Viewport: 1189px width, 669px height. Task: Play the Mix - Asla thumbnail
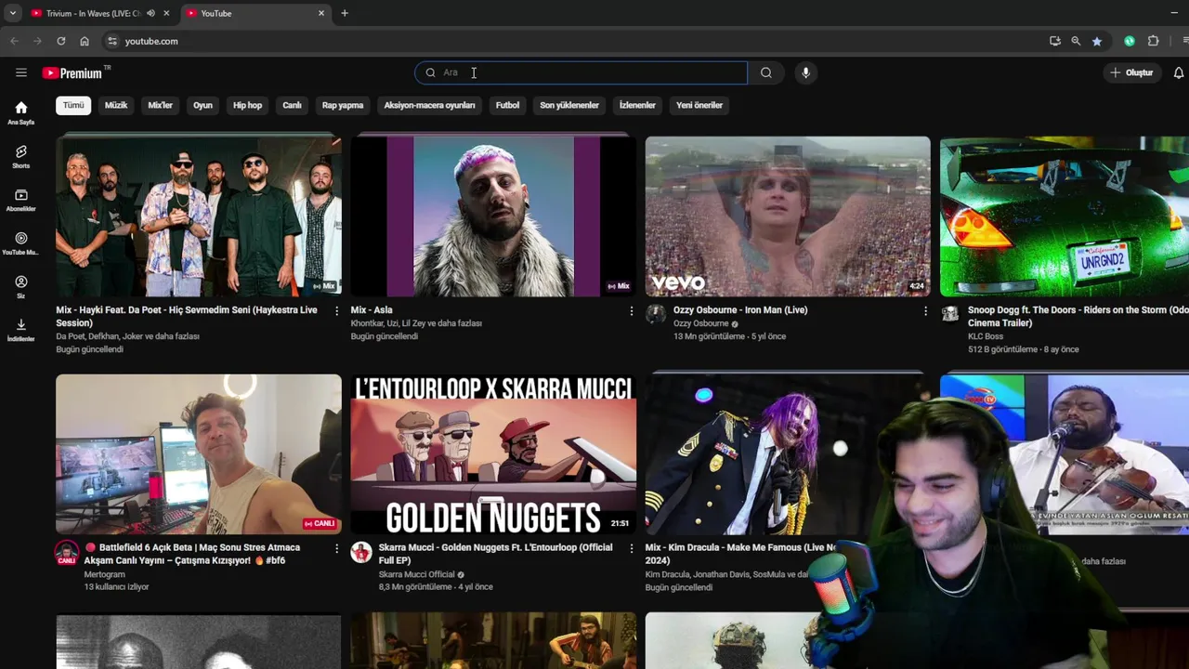[493, 216]
